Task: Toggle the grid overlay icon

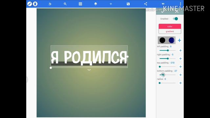Action: pos(80,4)
